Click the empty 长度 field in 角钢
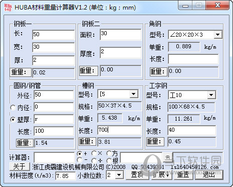The height and width of the screenshot is (187, 233). (x=193, y=59)
